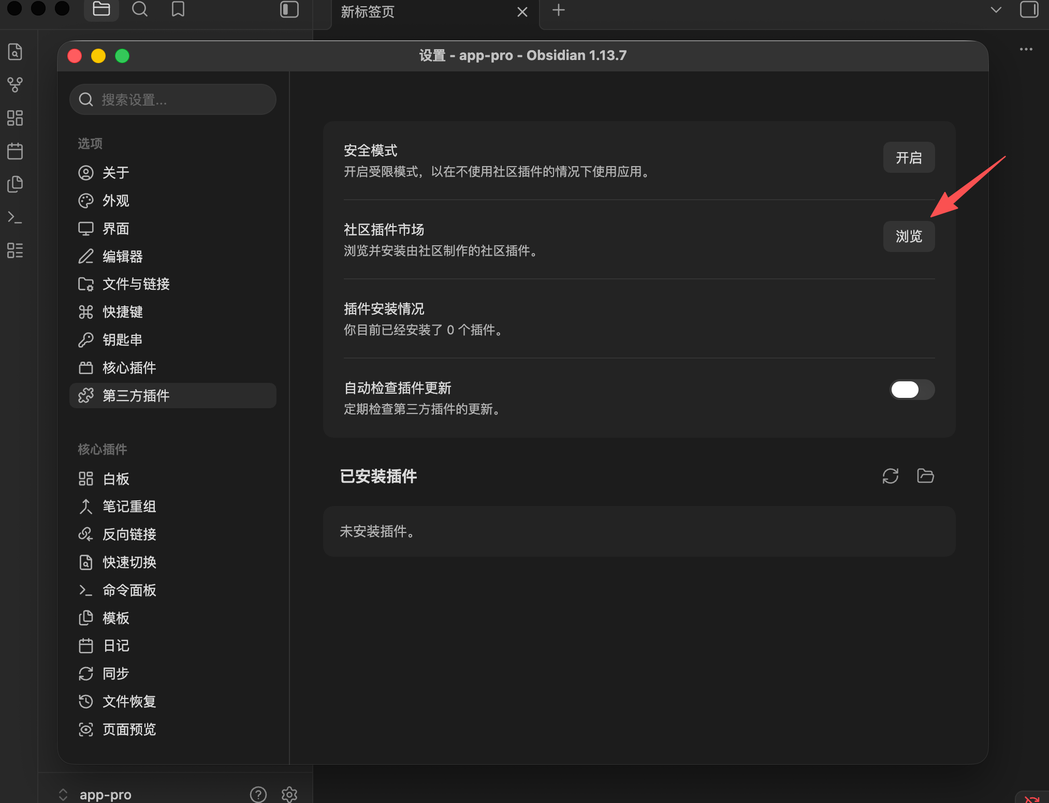Collapse the left sidebar toggle icon
1049x803 pixels.
click(x=289, y=9)
